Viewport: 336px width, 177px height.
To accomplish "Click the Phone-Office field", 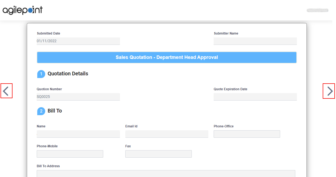I will [x=247, y=134].
